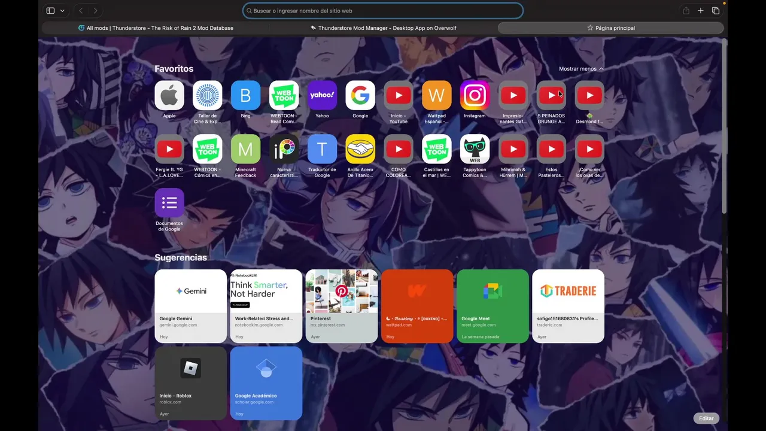Open COMO COLOREA favorite
Image resolution: width=766 pixels, height=431 pixels.
tap(399, 149)
